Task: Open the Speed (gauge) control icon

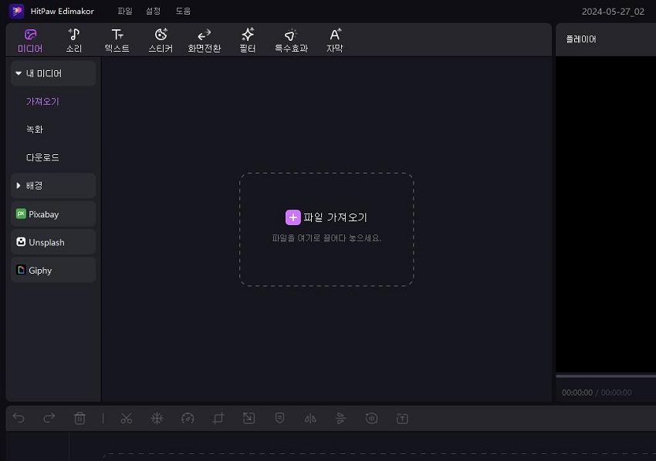Action: (188, 418)
